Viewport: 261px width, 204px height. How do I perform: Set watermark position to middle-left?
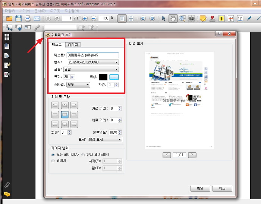[55, 115]
